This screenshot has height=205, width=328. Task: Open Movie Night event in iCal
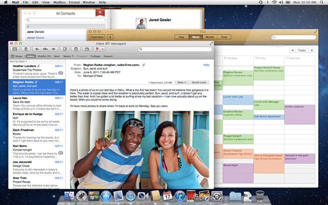click(x=238, y=173)
